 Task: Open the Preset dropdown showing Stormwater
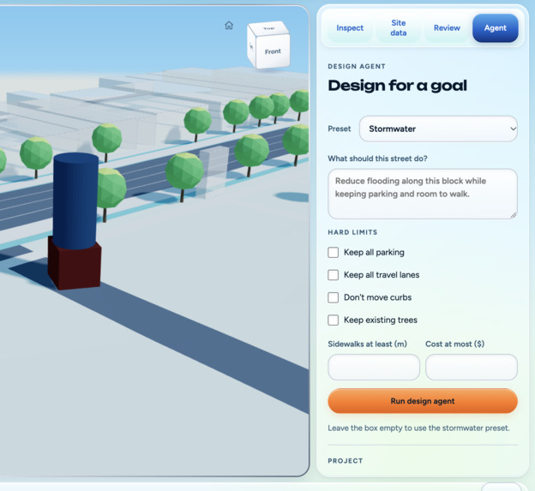coord(438,129)
